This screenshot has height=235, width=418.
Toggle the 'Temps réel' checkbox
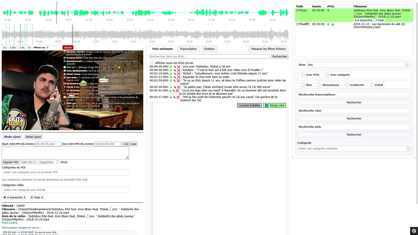[x=267, y=105]
